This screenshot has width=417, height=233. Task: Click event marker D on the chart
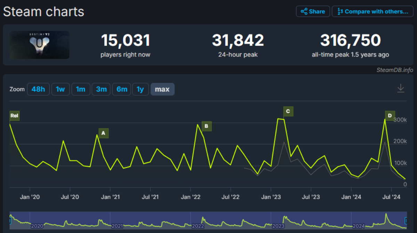click(x=390, y=116)
